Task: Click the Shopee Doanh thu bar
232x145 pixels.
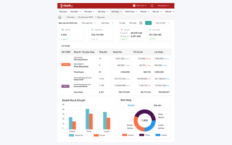Action: 71,123
